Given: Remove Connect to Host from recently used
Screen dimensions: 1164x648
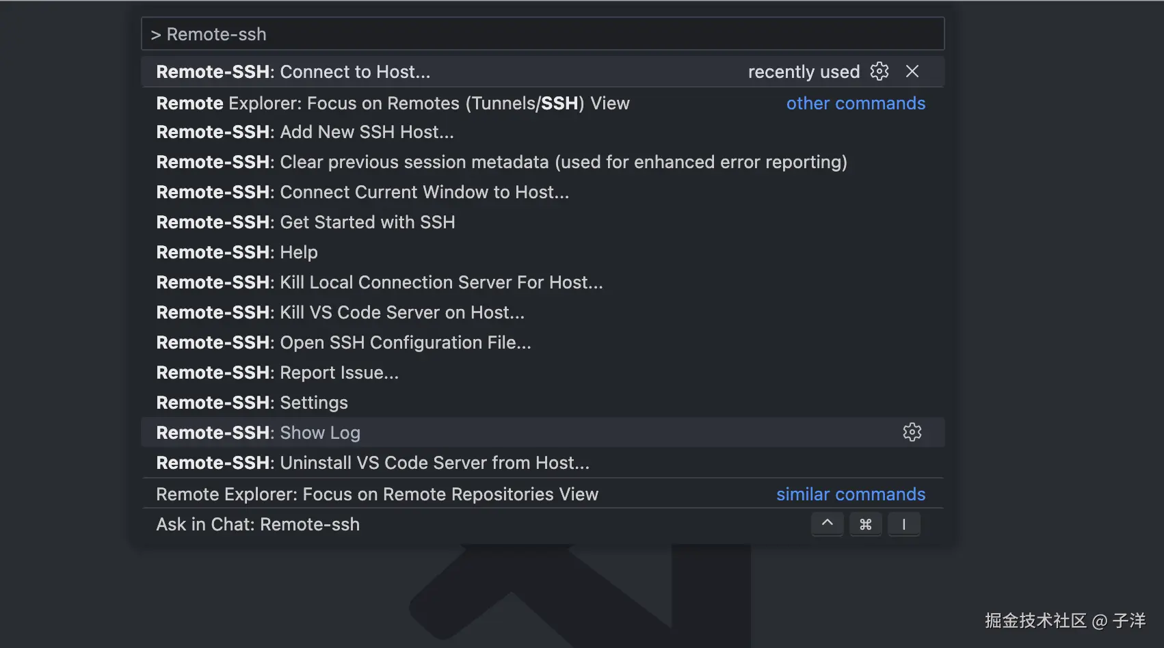Looking at the screenshot, I should pos(912,71).
